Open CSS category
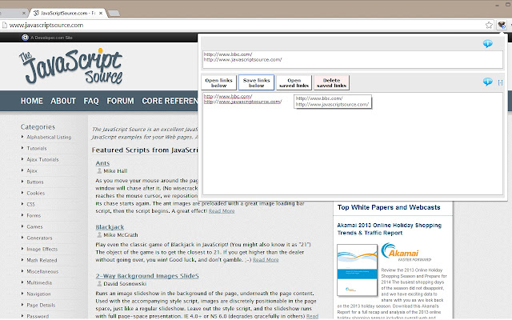The width and height of the screenshot is (512, 320). point(30,204)
